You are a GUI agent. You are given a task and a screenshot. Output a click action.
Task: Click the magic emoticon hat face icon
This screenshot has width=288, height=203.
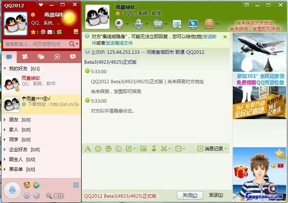click(108, 148)
